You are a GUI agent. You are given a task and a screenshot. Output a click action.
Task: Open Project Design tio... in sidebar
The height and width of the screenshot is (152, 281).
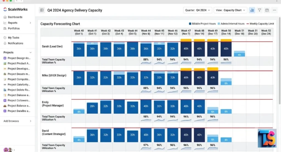click(19, 58)
